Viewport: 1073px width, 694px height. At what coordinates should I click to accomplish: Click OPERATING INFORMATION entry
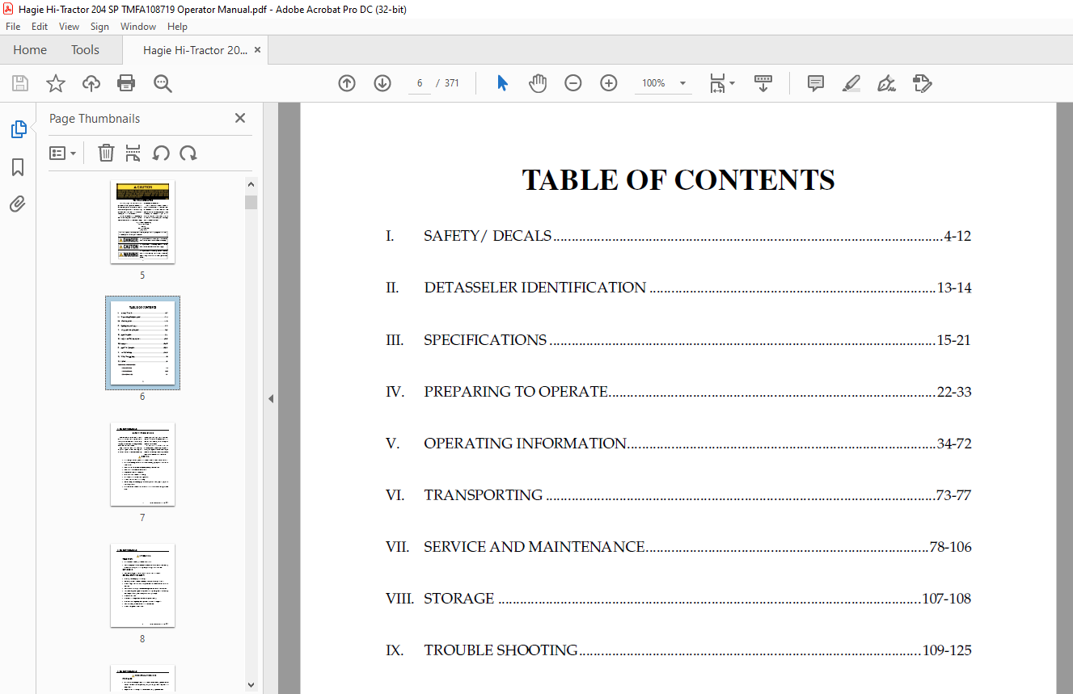678,443
